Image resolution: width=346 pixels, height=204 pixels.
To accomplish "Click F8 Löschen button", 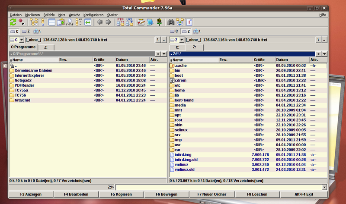I will point(257,195).
